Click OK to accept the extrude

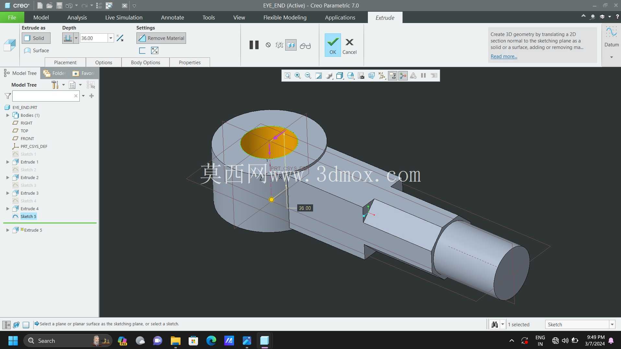coord(333,45)
